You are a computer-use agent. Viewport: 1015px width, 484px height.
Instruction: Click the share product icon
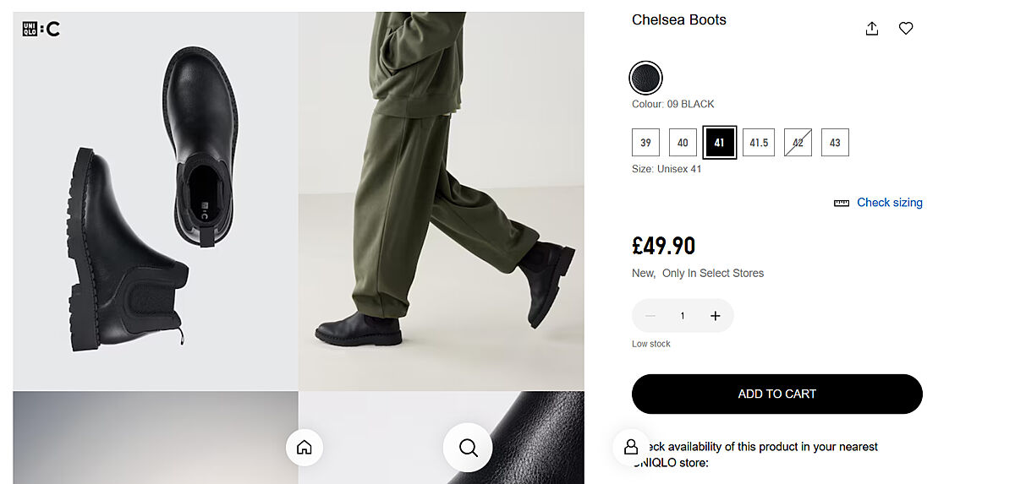tap(872, 29)
